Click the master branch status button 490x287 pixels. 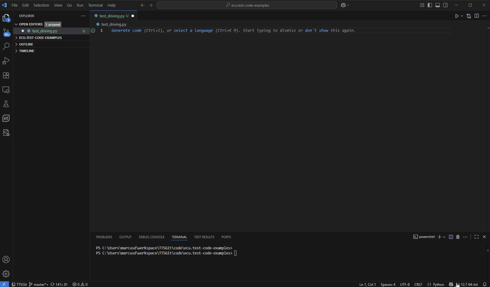[x=39, y=284]
